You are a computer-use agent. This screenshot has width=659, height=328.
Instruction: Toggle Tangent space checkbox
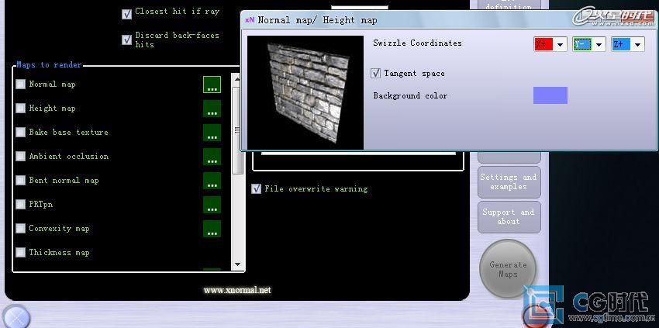coord(375,73)
